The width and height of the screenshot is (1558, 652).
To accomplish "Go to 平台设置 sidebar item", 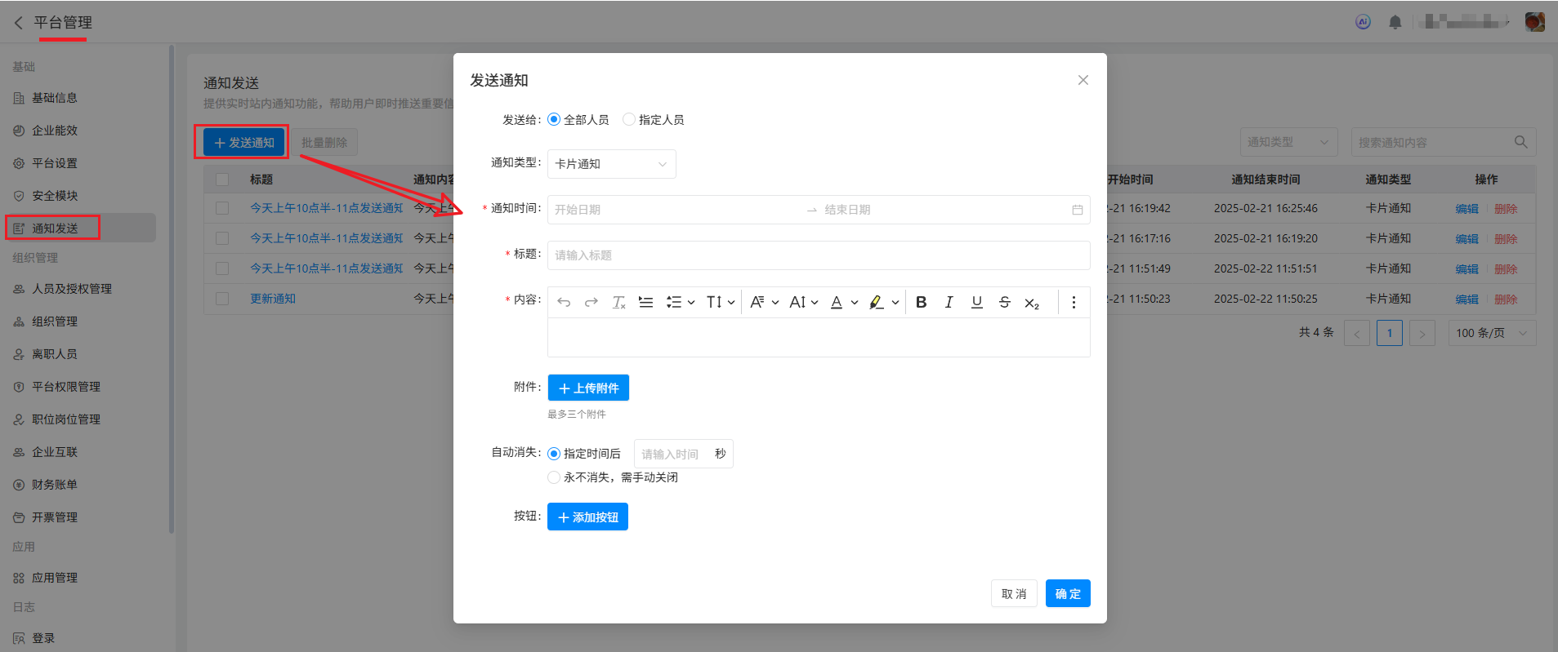I will coord(55,163).
